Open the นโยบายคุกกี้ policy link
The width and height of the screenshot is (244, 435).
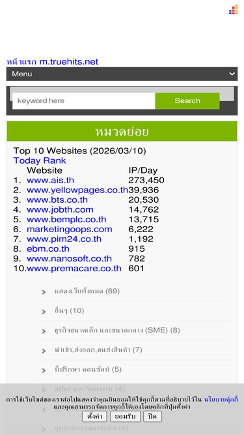coord(221,400)
